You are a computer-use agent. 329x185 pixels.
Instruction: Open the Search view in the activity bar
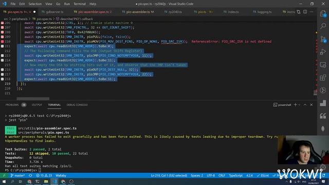click(x=323, y=26)
